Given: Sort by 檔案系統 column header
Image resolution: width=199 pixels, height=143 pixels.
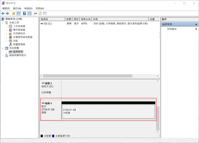Looking at the screenshot, I should point(86,19).
